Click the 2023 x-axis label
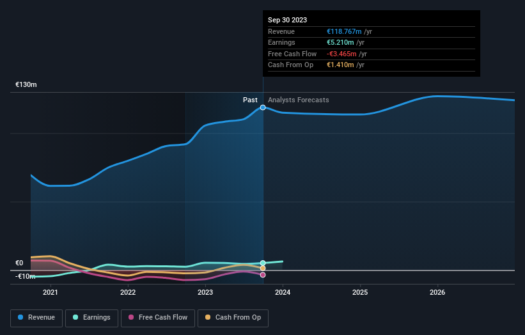Image resolution: width=525 pixels, height=335 pixels. pos(205,293)
